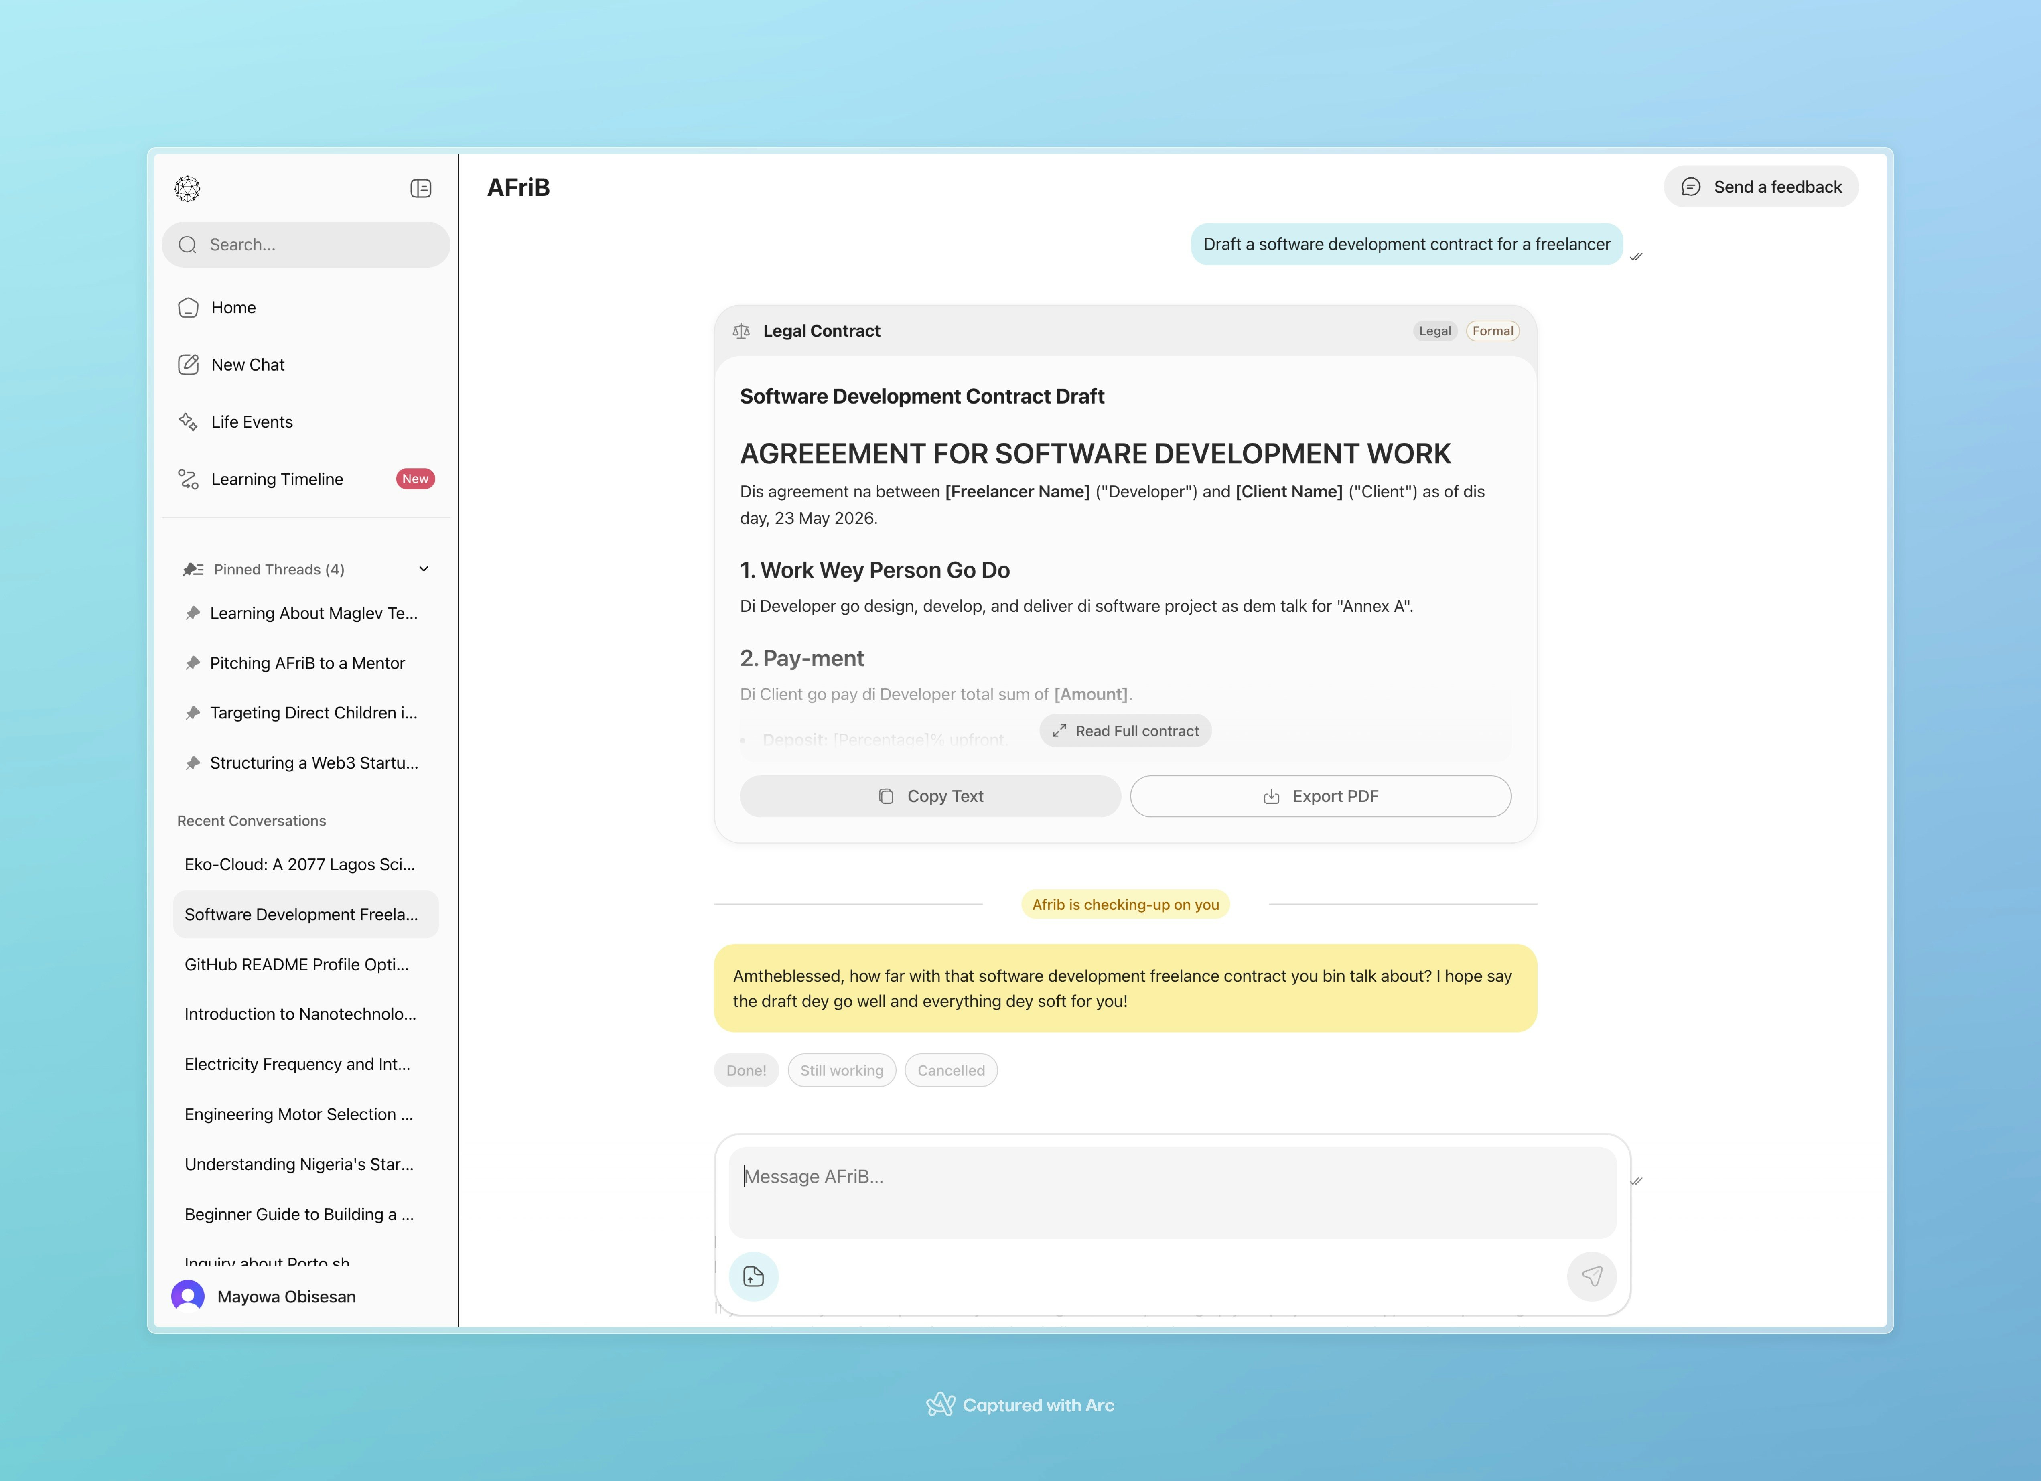The width and height of the screenshot is (2041, 1481).
Task: Open conversation Understanding Nigeria's Star...
Action: [x=306, y=1164]
